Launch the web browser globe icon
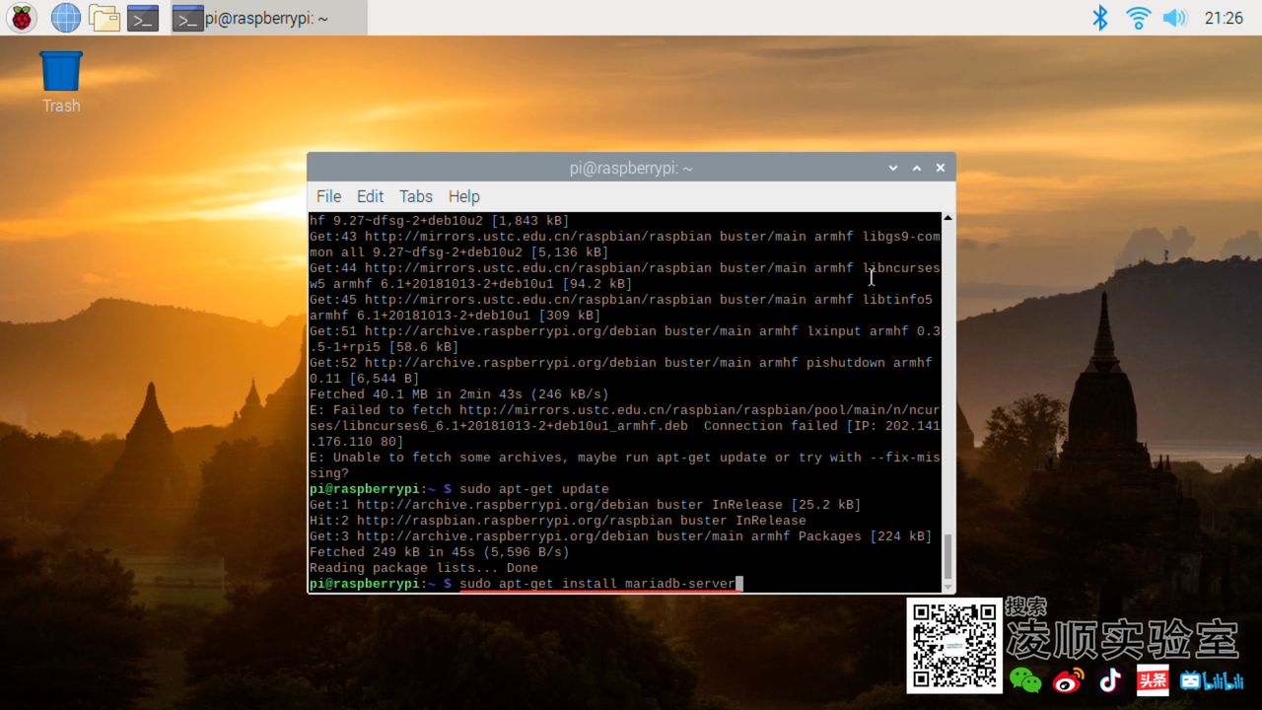This screenshot has width=1262, height=710. (x=65, y=18)
